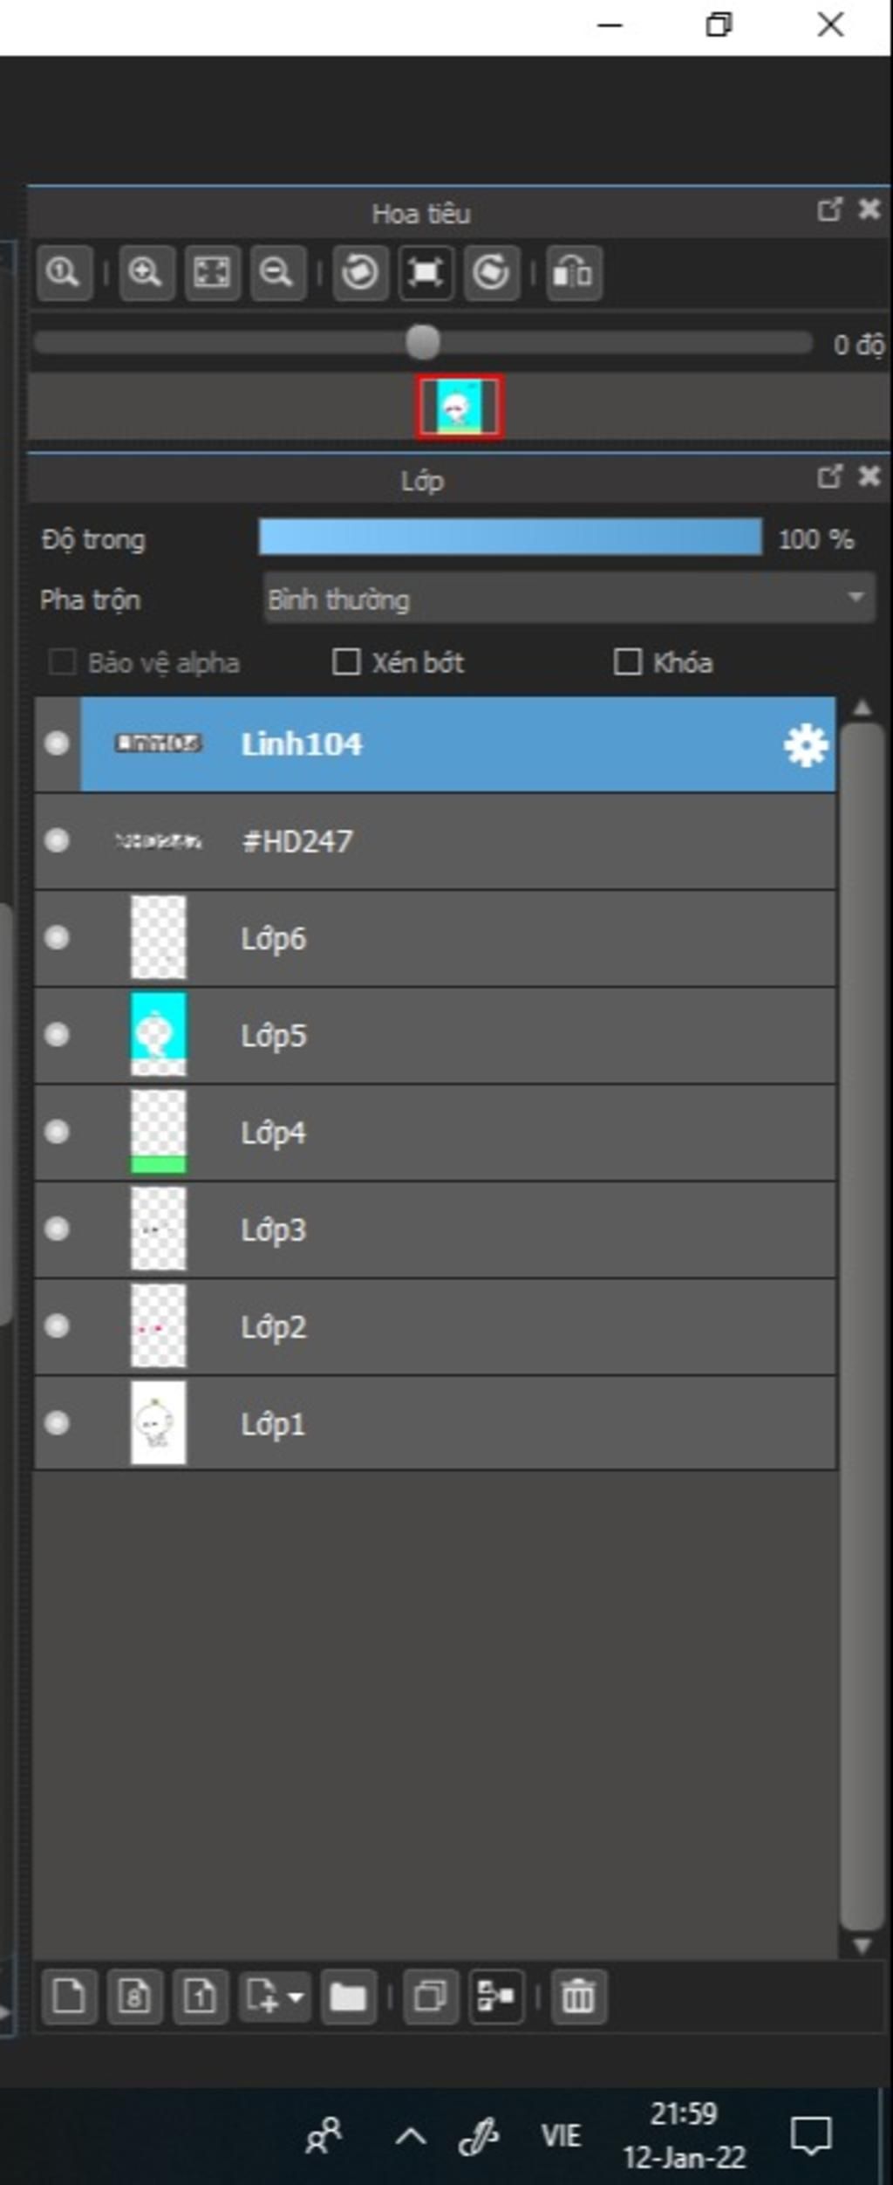
Task: Click the add folder icon
Action: (x=348, y=1996)
